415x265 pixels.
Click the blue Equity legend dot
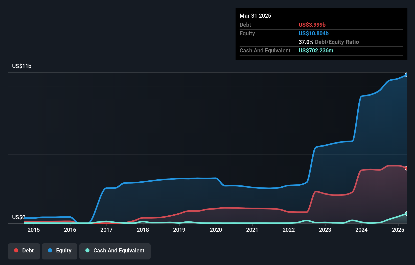coord(50,250)
